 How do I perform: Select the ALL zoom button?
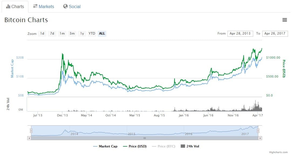point(102,33)
